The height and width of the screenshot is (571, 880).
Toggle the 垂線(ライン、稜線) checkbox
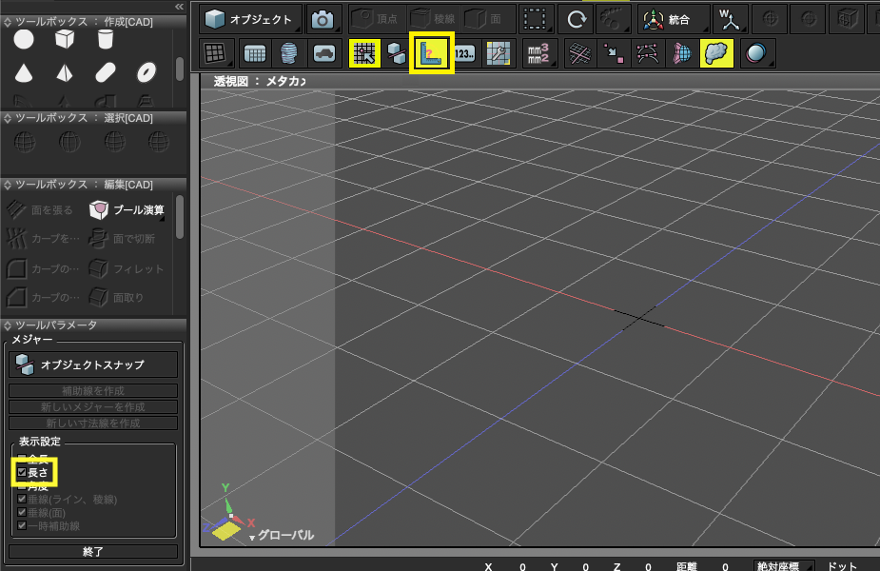point(22,499)
